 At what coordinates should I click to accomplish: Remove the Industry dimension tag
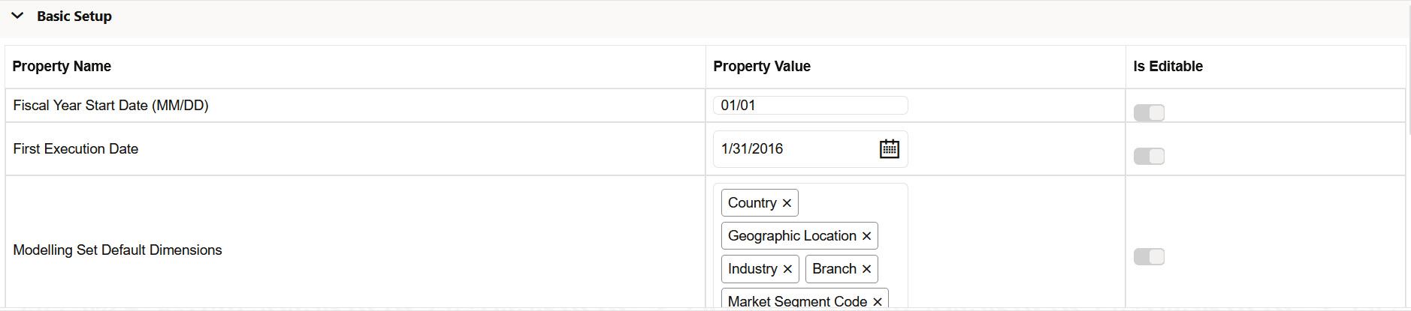click(x=787, y=269)
